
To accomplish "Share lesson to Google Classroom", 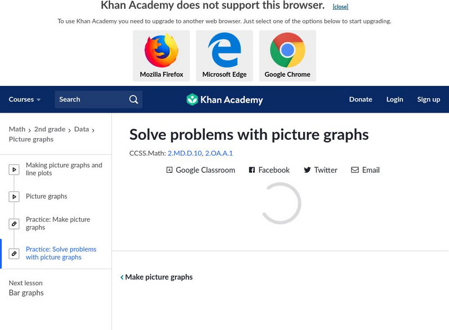I will pyautogui.click(x=200, y=170).
